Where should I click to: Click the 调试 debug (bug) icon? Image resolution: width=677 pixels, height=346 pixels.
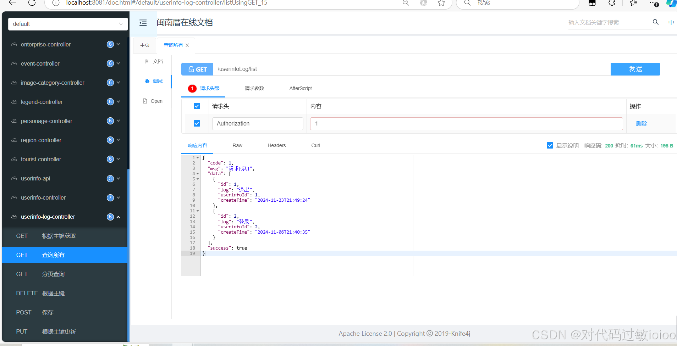pyautogui.click(x=148, y=81)
